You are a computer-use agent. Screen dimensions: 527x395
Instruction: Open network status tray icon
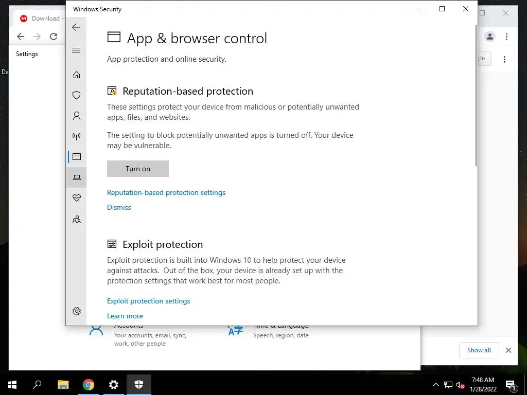448,385
